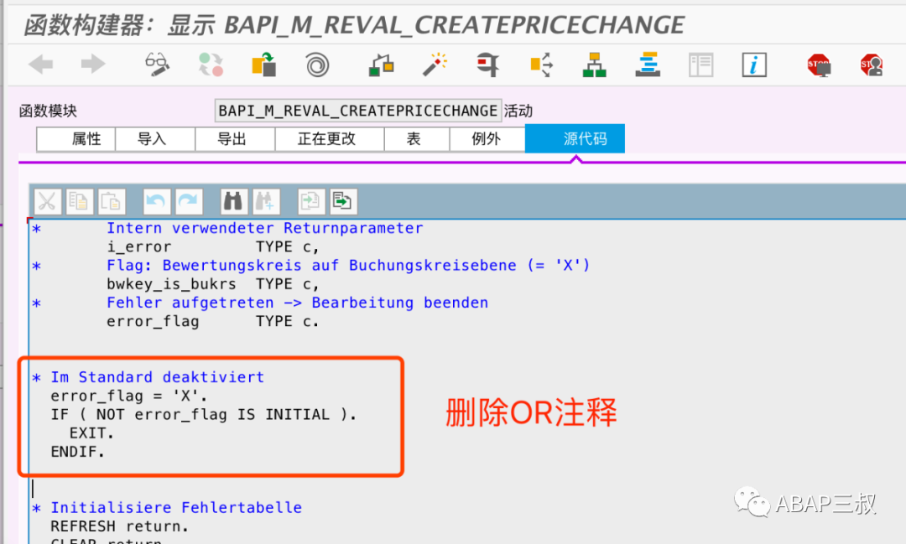Toggle Display/Change glasses-pencil icon
Image resolution: width=906 pixels, height=544 pixels.
(x=157, y=64)
